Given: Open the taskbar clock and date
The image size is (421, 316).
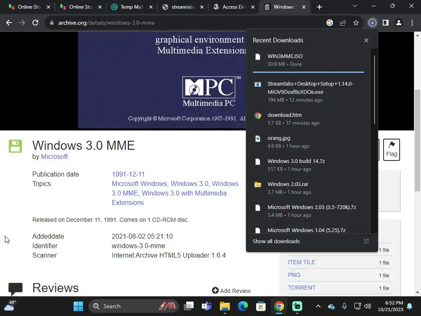Looking at the screenshot, I should click(x=391, y=306).
